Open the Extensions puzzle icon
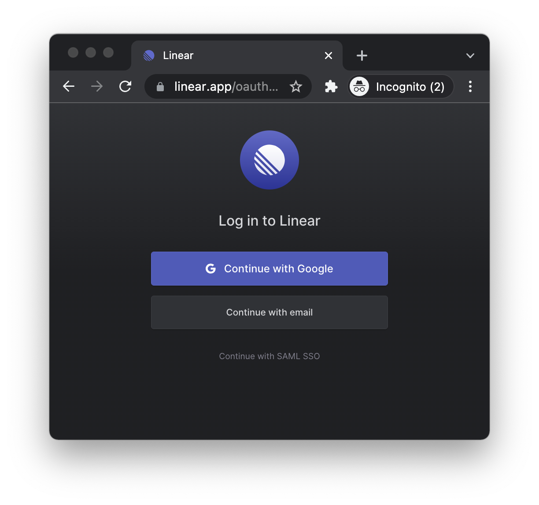539x505 pixels. click(x=331, y=86)
